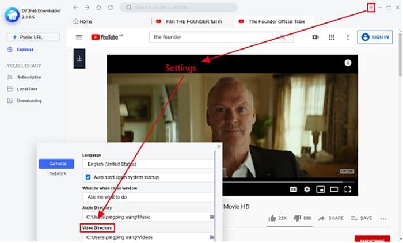
Task: Open the player settings gear
Action: coord(307,189)
